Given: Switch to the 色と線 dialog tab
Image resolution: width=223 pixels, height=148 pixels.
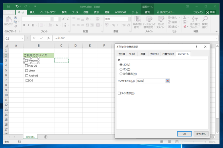Looking at the screenshot, I should 121,54.
